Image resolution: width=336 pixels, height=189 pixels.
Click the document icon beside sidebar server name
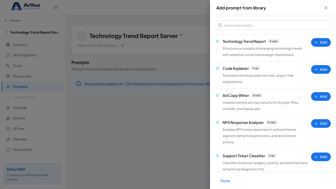pyautogui.click(x=6, y=32)
